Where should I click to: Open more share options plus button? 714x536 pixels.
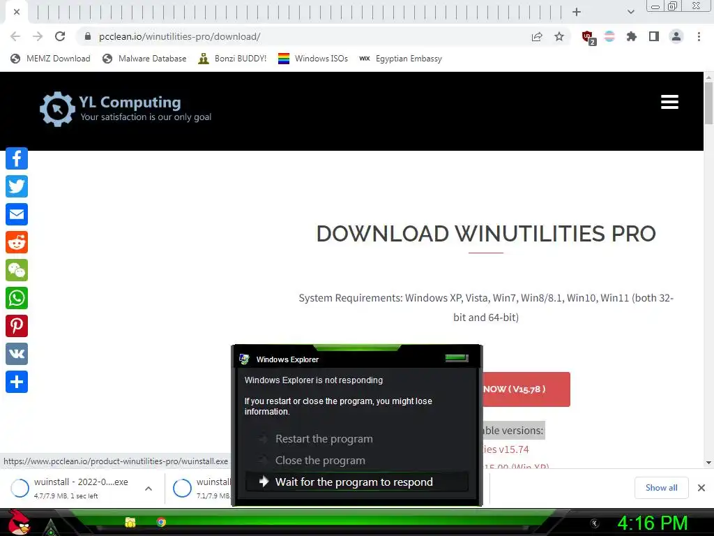[x=17, y=382]
